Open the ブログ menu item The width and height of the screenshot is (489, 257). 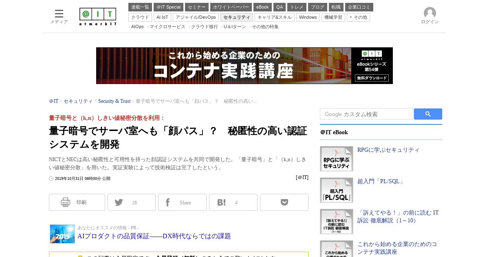click(x=317, y=7)
